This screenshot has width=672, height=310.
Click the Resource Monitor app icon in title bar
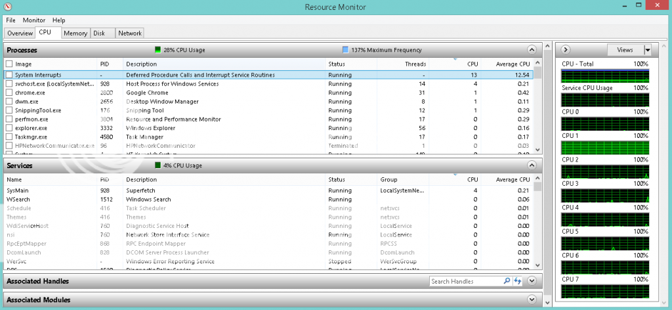(x=7, y=7)
